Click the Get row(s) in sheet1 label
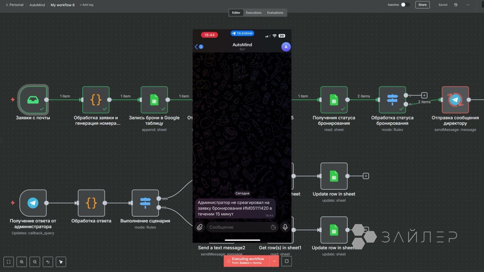This screenshot has height=272, width=484. (x=280, y=248)
